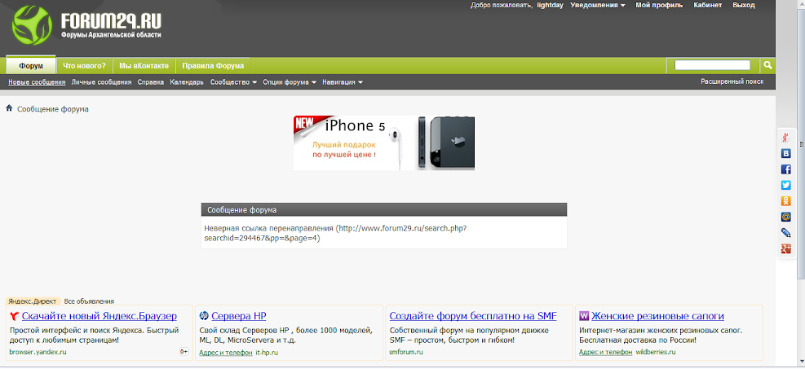This screenshot has width=805, height=369.
Task: Open the Справка link
Action: point(150,82)
